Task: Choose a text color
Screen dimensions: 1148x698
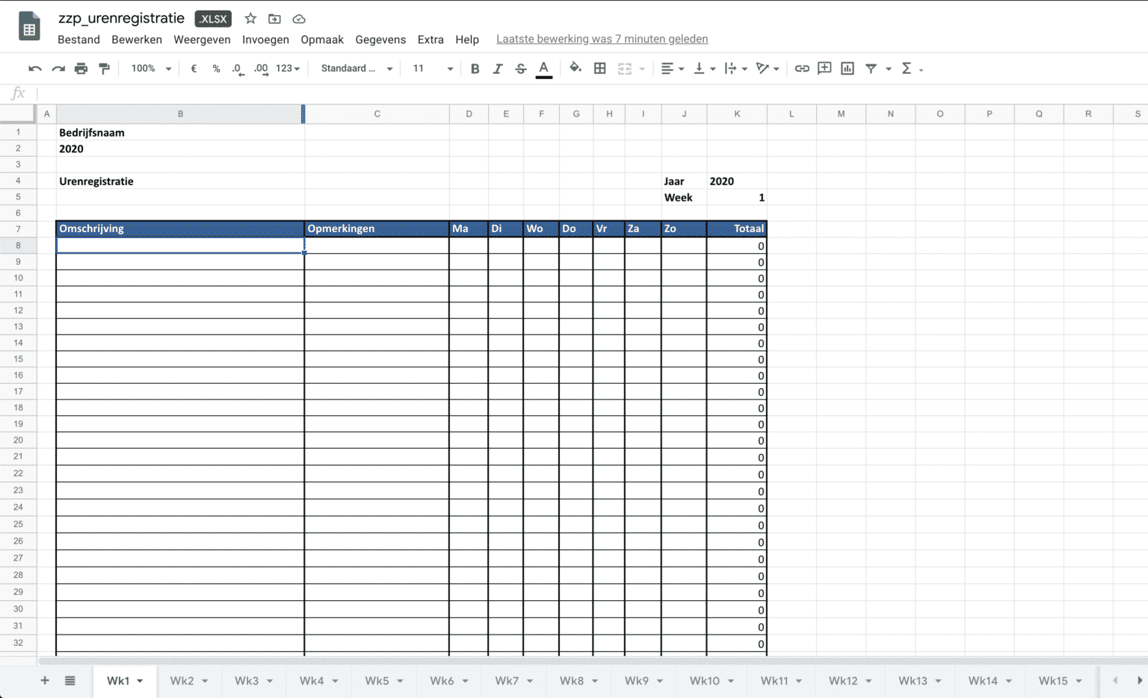Action: 544,68
